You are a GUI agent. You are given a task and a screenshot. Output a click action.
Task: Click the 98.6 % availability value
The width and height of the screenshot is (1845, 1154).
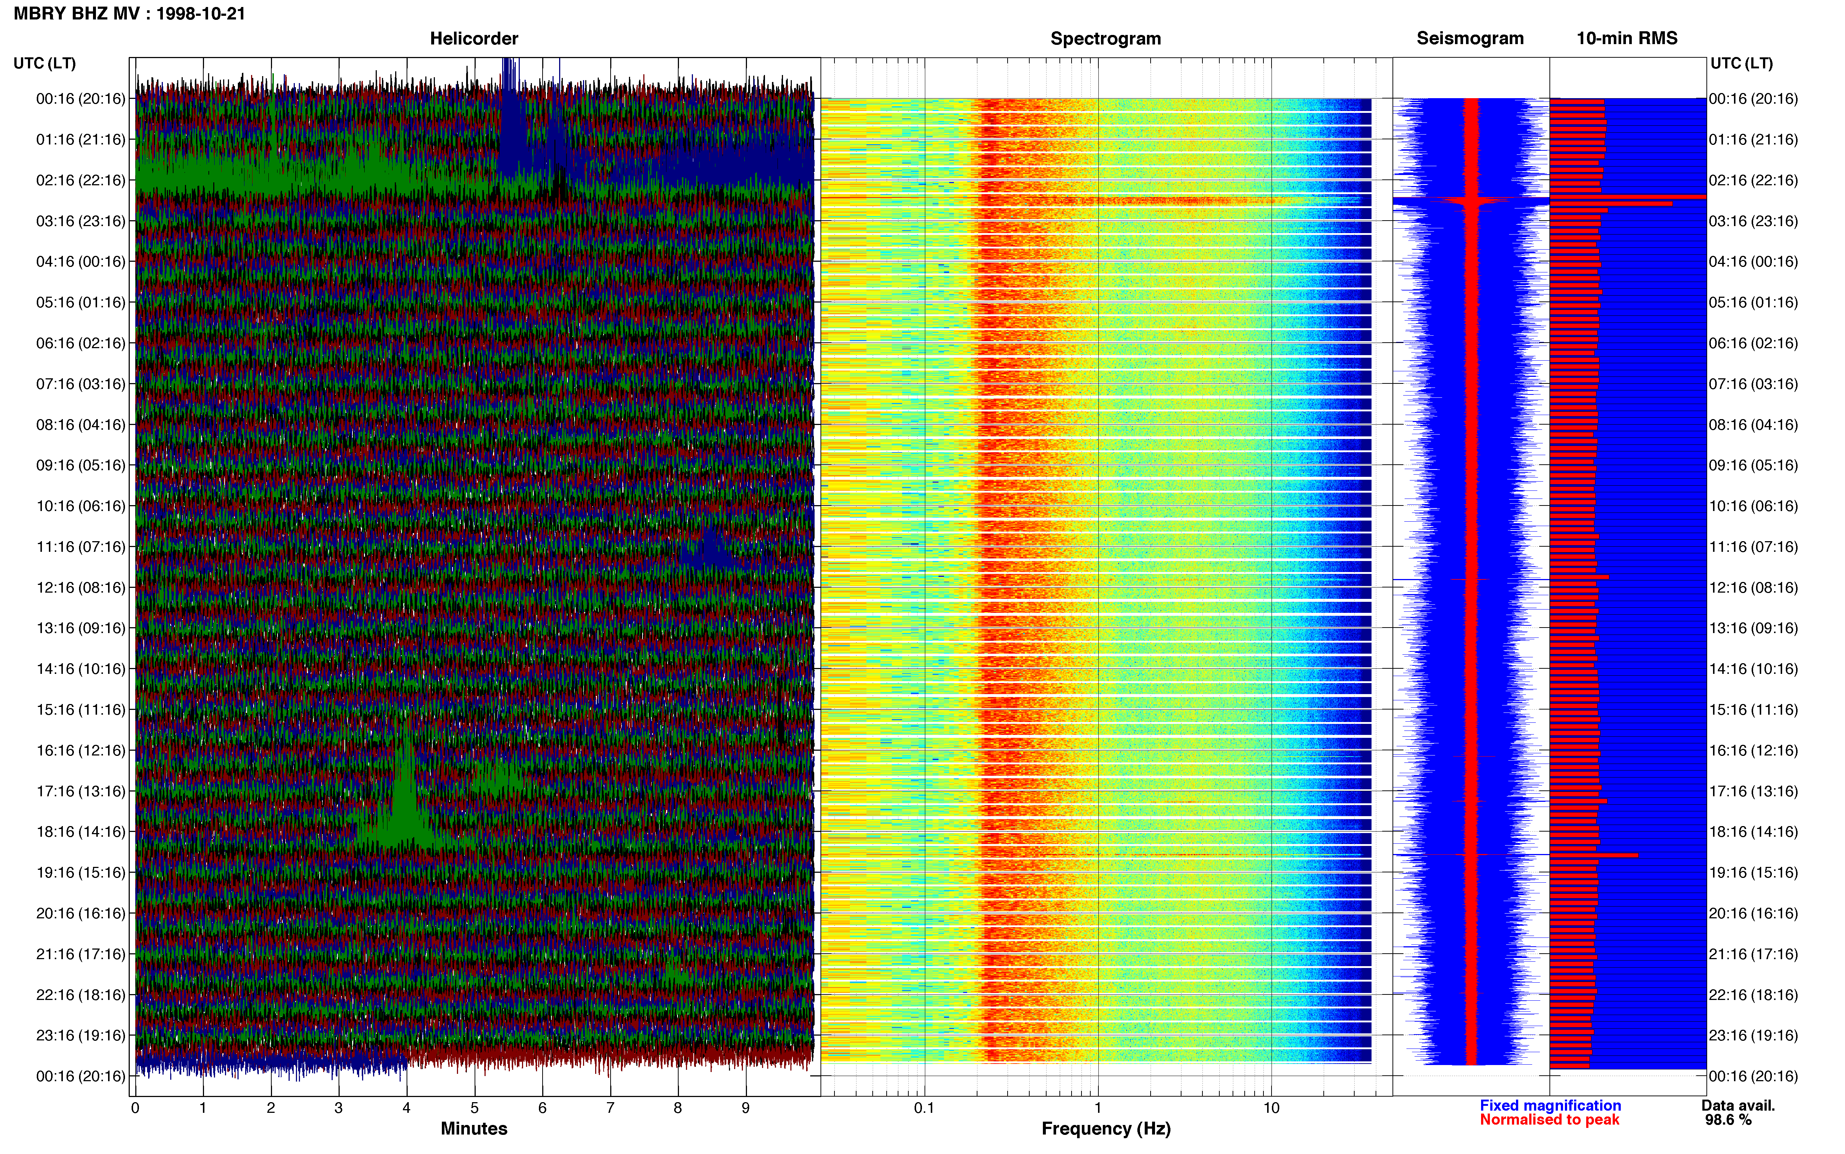(x=1728, y=1120)
